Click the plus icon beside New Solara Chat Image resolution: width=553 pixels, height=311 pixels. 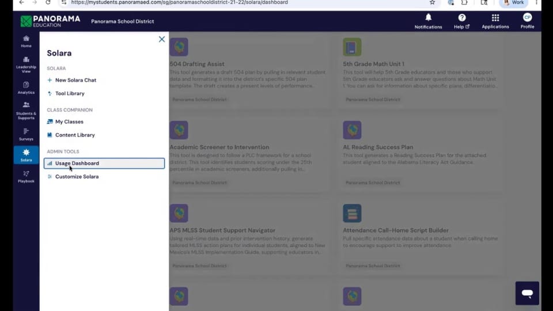tap(50, 80)
